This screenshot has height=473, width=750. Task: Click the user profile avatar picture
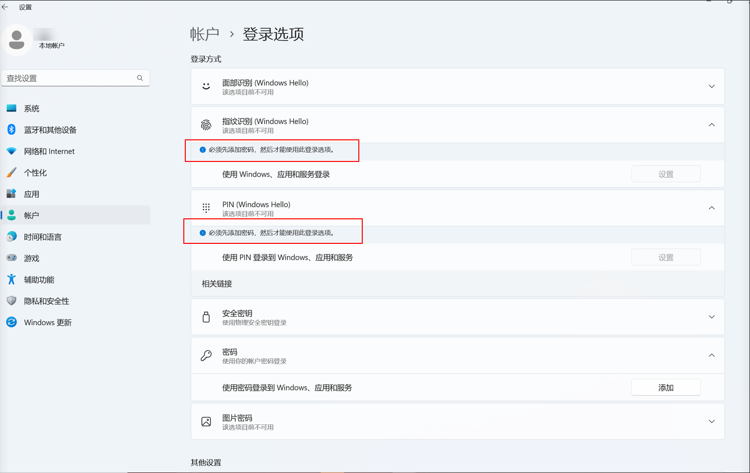point(17,40)
